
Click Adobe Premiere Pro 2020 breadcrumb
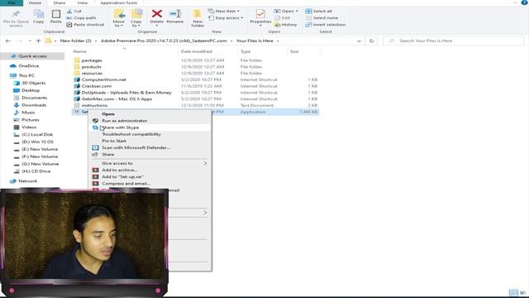pos(164,41)
